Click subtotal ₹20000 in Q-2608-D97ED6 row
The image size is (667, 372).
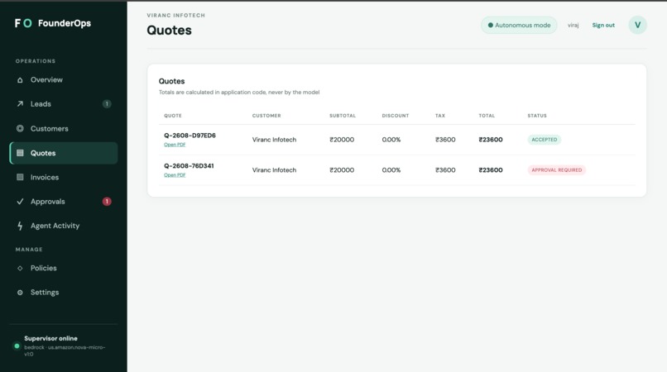[342, 140]
